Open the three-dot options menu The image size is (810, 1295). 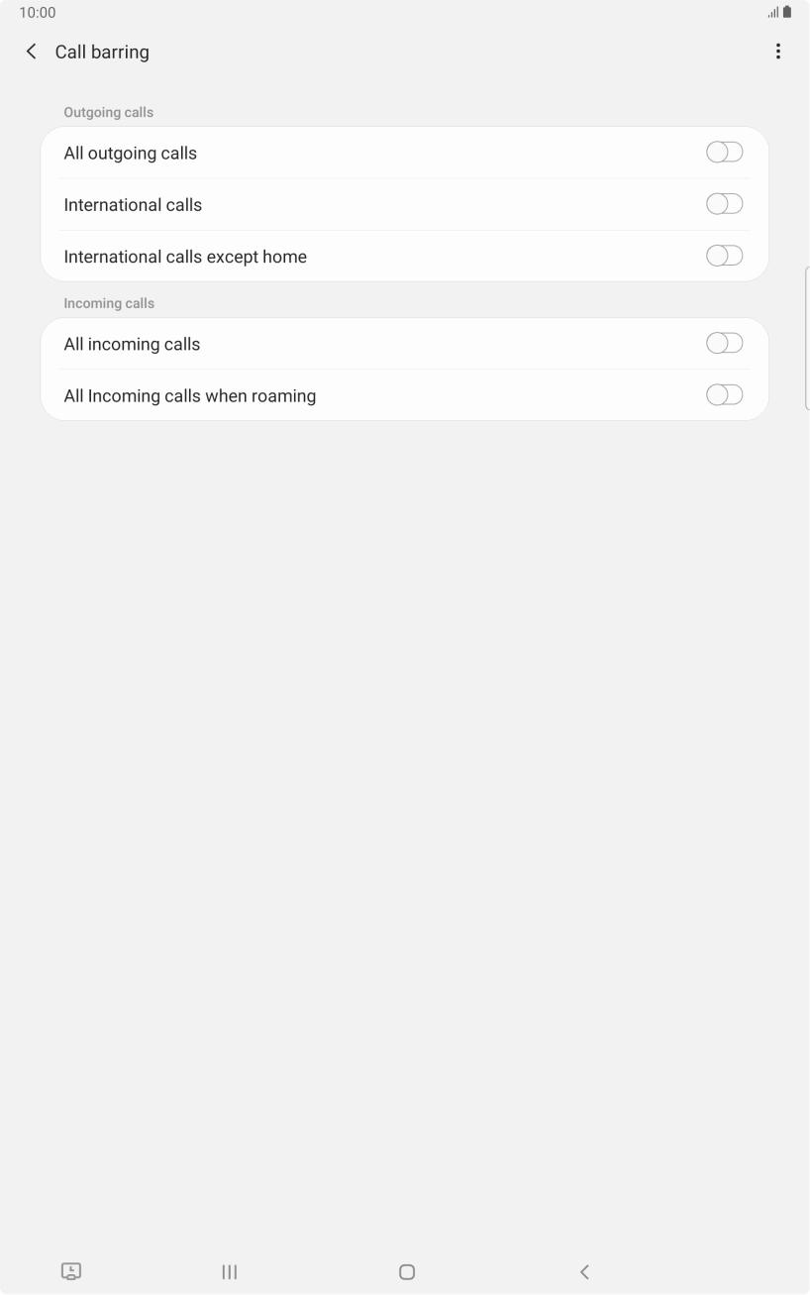pos(778,51)
